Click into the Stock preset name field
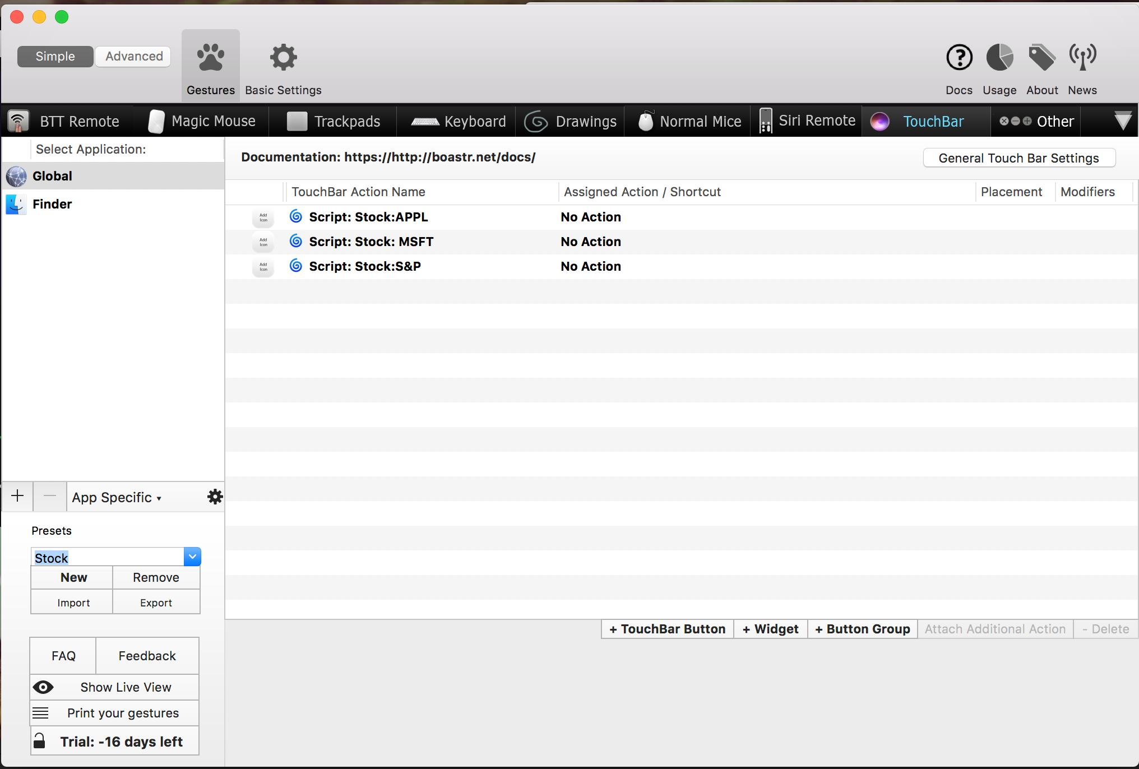 108,557
